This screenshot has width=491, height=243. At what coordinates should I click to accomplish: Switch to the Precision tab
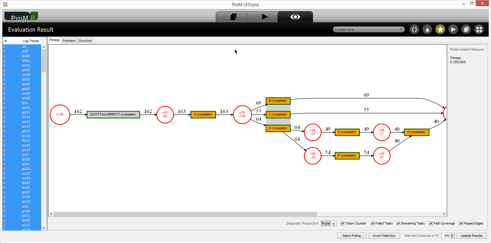pyautogui.click(x=69, y=41)
